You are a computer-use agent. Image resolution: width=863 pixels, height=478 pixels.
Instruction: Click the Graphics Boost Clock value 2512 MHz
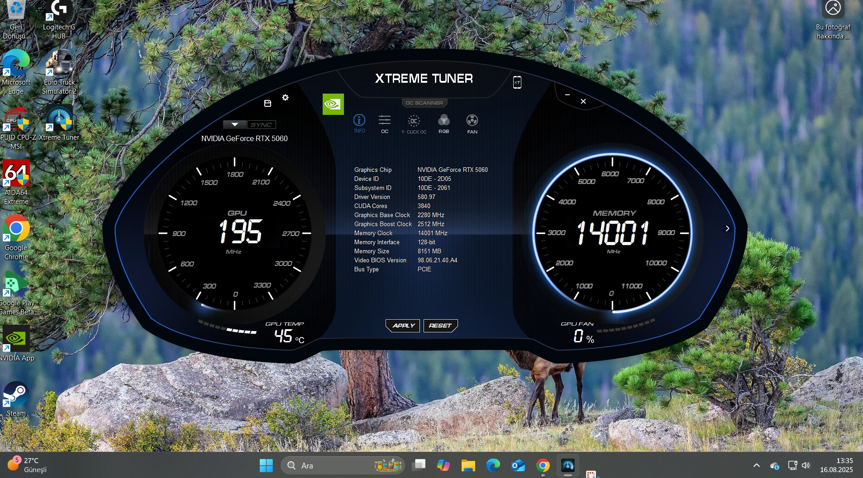point(431,224)
